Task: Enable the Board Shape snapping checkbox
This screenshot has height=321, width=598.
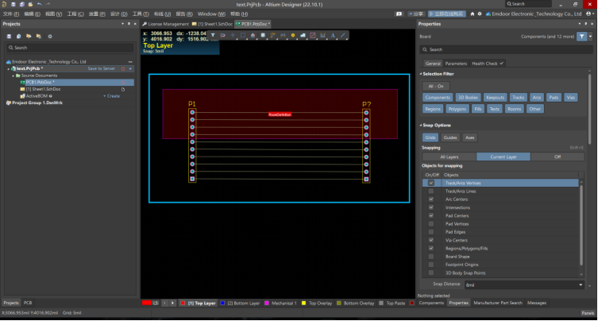Action: (431, 257)
